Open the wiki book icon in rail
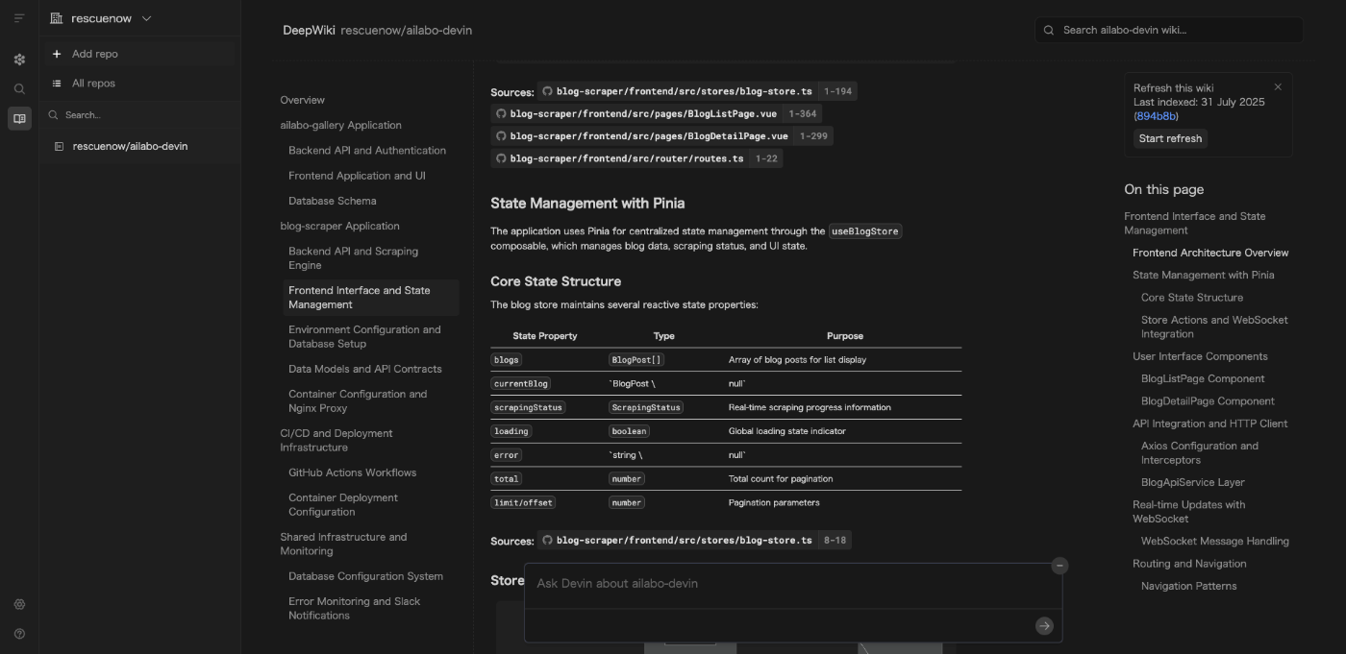Image resolution: width=1346 pixels, height=654 pixels. [x=19, y=118]
